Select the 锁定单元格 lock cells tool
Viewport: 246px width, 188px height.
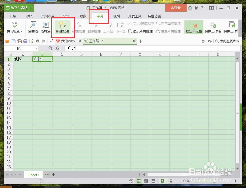194,27
